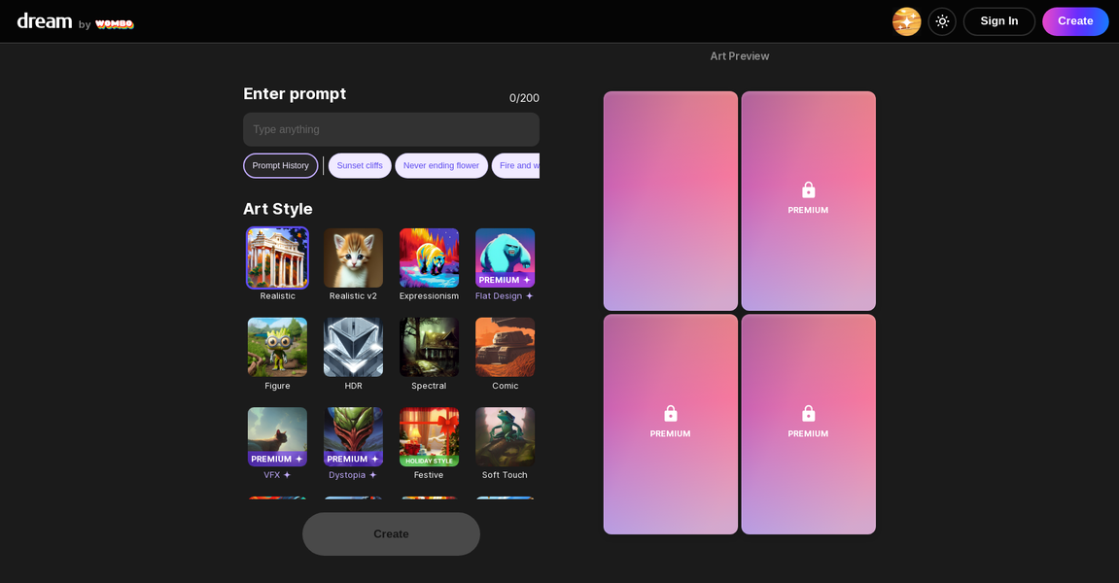Open the orange sparkle avatar icon

pyautogui.click(x=906, y=21)
